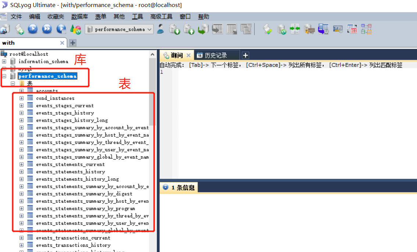
Task: Click the table with red grid toolbar icon
Action: [x=352, y=29]
